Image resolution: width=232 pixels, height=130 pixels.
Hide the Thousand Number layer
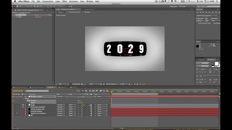click(x=13, y=107)
